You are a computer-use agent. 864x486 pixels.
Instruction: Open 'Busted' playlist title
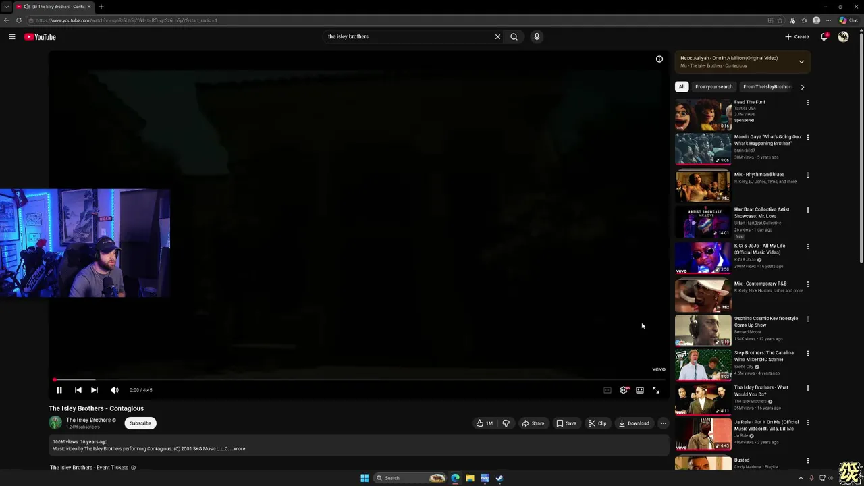click(x=742, y=460)
